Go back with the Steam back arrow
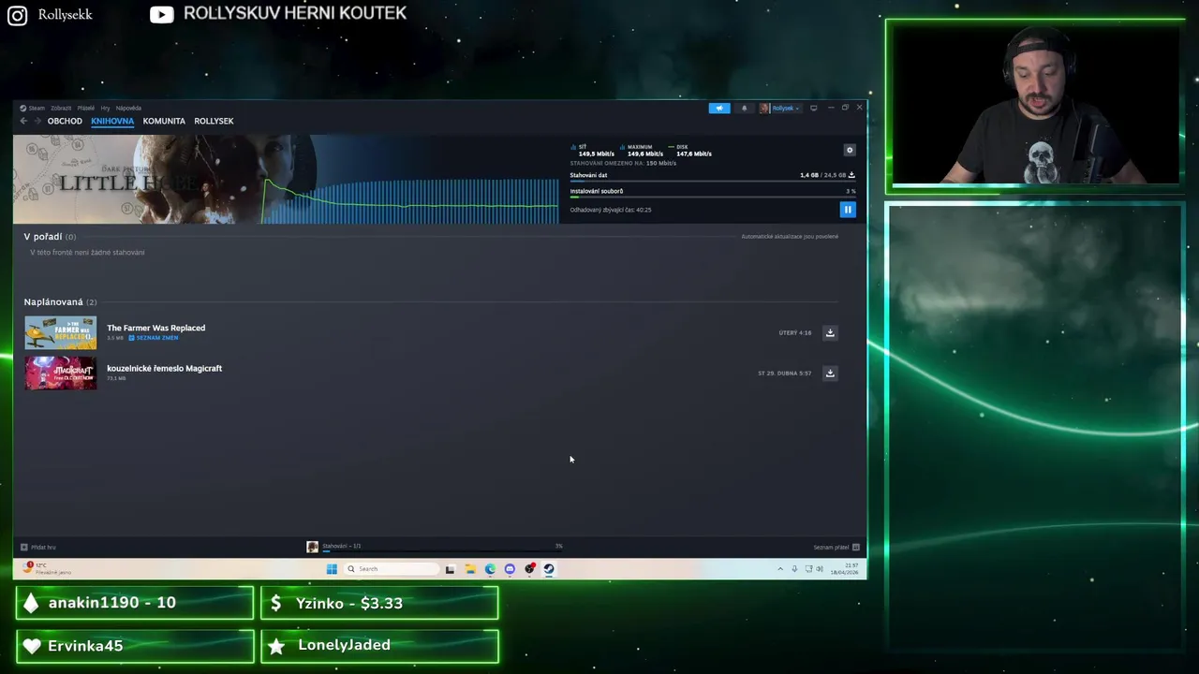1199x674 pixels. [x=23, y=121]
